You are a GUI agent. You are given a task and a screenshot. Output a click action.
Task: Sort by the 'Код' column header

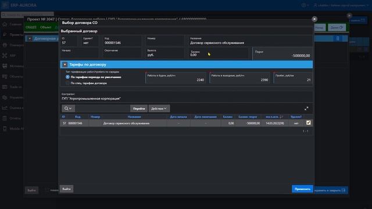(x=77, y=117)
